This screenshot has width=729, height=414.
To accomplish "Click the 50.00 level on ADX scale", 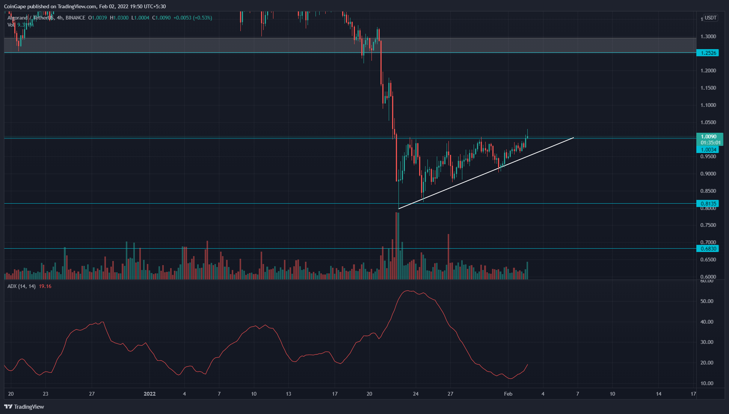I will (x=707, y=301).
